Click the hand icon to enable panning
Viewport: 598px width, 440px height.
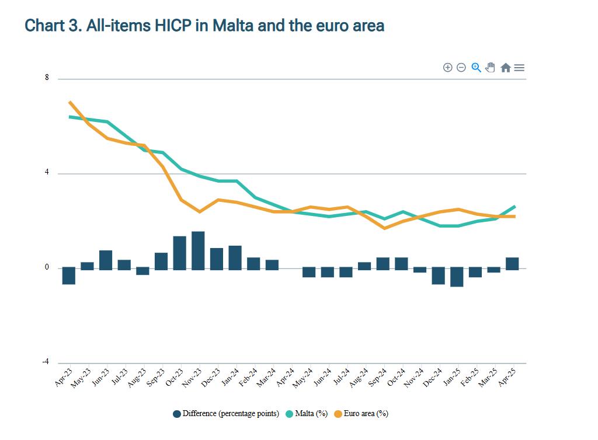click(x=489, y=68)
